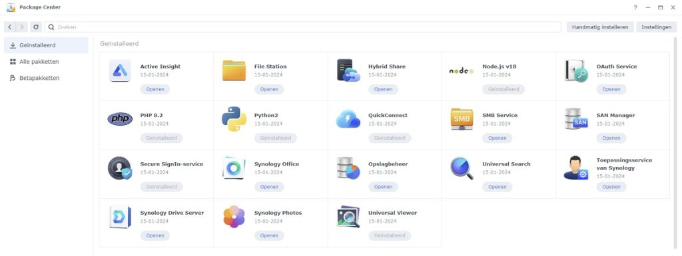
Task: Click the Synology Photos flower icon
Action: (234, 217)
